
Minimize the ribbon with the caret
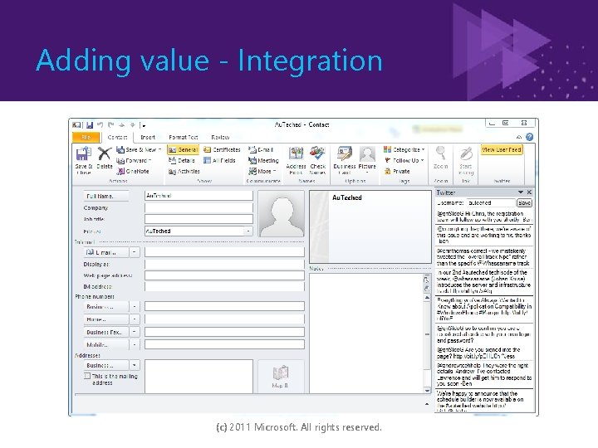[518, 137]
